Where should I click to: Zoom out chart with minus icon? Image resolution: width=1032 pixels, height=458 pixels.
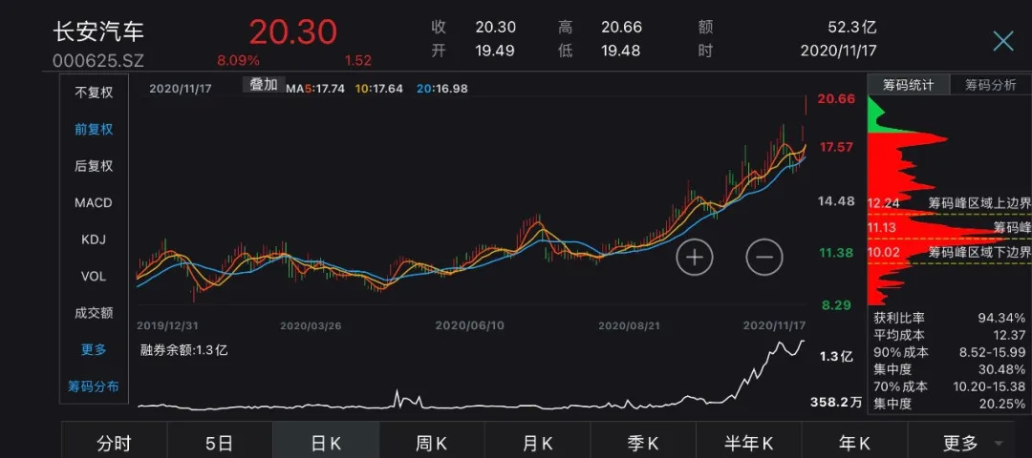tap(764, 257)
